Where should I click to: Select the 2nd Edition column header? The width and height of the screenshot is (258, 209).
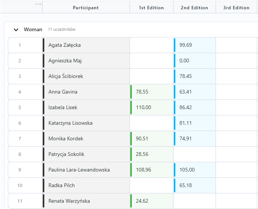[194, 7]
